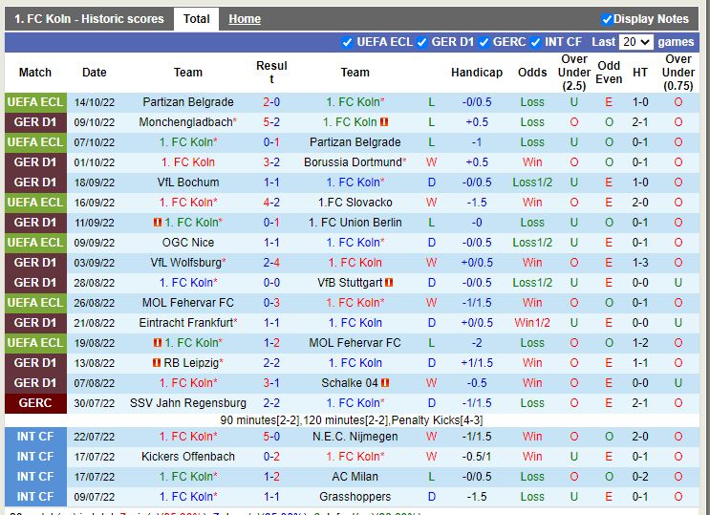Click the GERC competition label
Screen dimensions: 710x515
[x=35, y=403]
